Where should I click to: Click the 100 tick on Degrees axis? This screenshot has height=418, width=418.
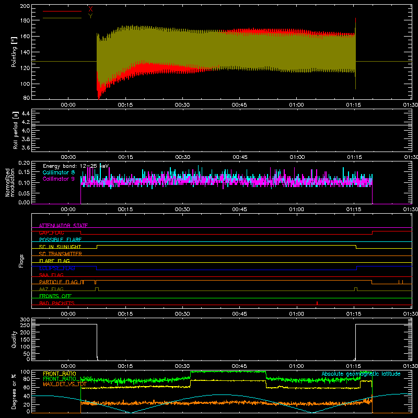point(25,372)
